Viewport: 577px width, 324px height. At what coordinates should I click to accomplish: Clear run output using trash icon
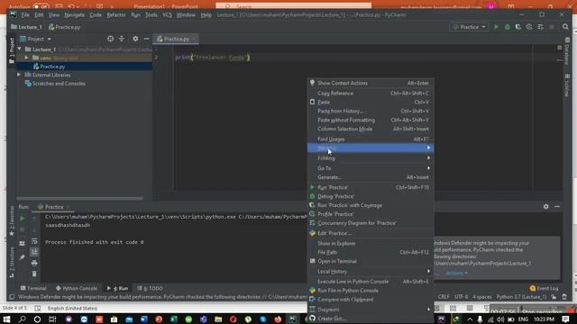[x=34, y=274]
